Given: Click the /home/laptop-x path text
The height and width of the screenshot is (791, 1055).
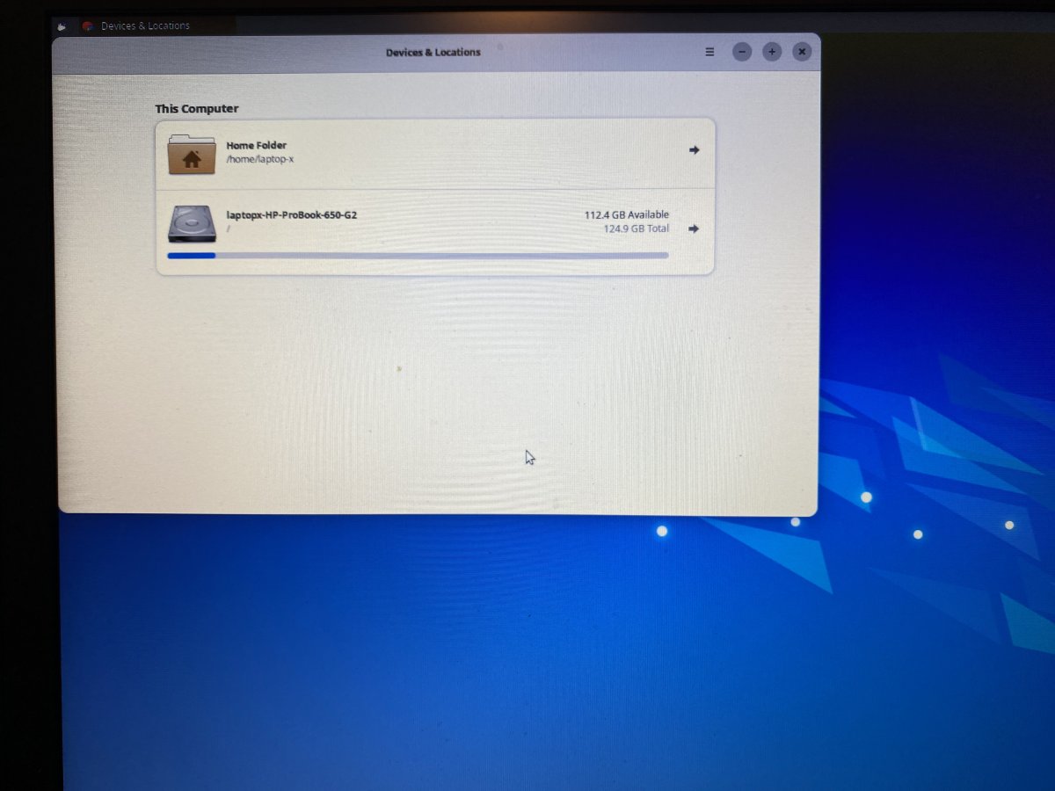Looking at the screenshot, I should [260, 159].
